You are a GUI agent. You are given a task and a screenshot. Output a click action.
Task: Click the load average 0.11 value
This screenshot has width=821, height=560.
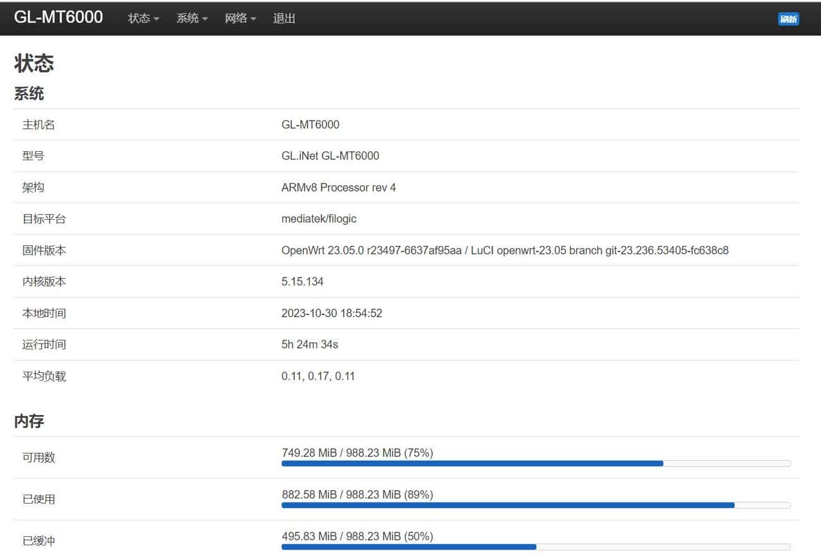[x=318, y=375]
